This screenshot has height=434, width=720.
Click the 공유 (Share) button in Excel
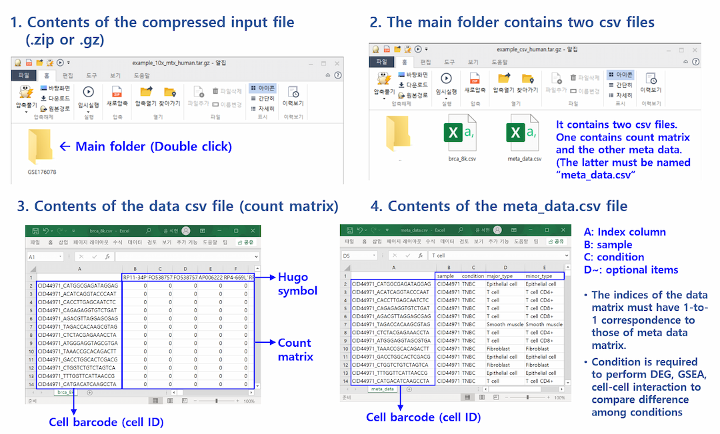[245, 242]
